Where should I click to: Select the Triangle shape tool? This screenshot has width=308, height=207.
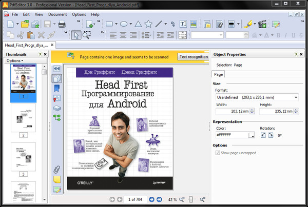138,24
